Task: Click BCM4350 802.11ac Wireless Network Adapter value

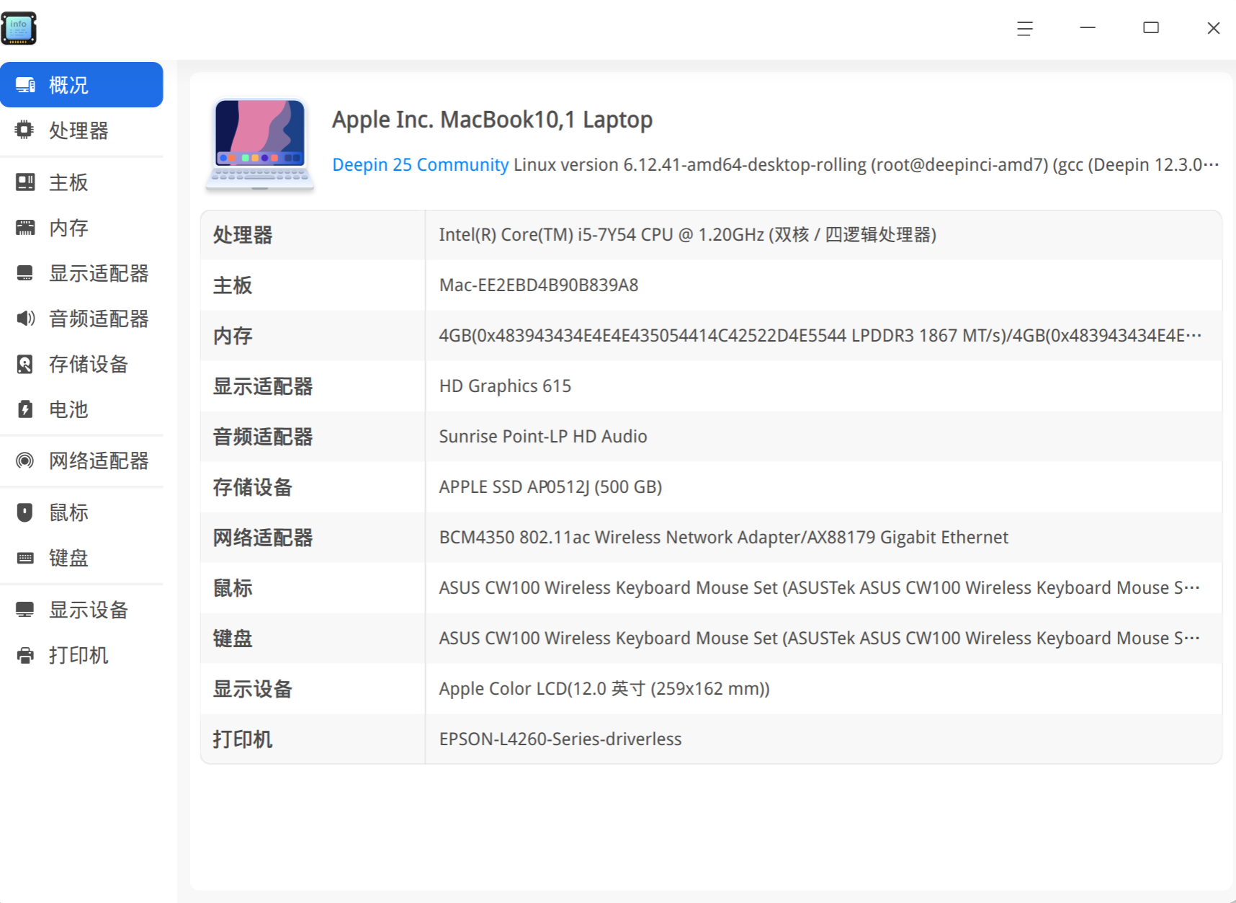Action: click(723, 538)
